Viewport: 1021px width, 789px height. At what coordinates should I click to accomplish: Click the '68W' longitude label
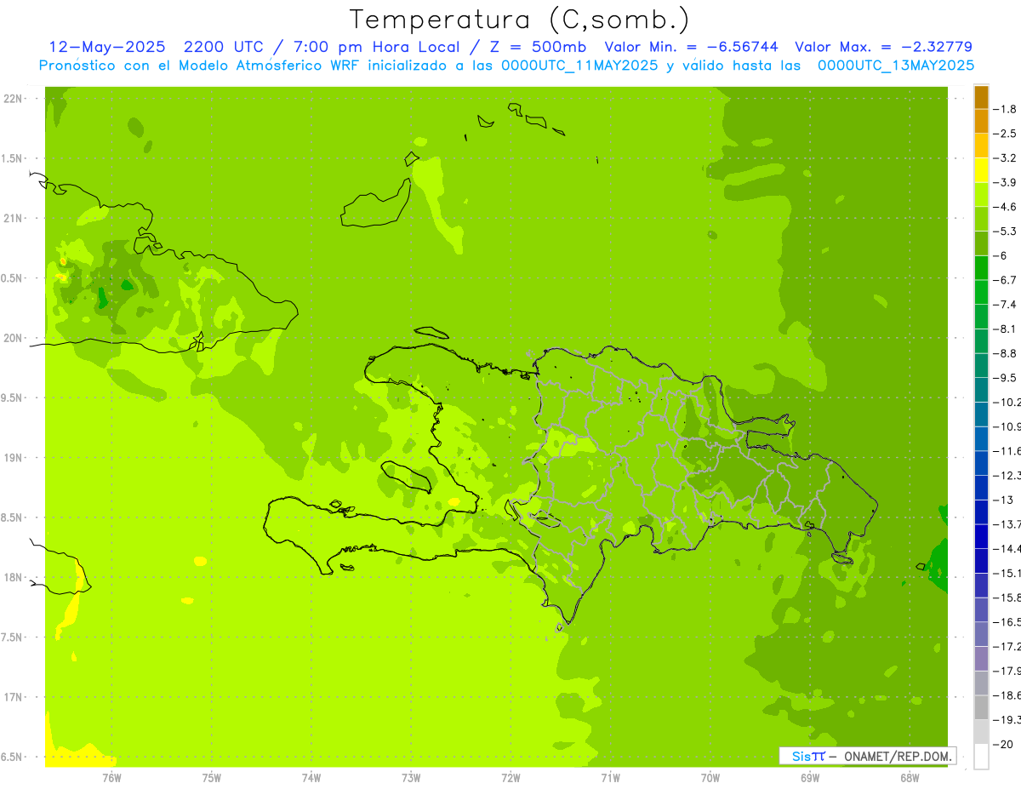point(910,778)
